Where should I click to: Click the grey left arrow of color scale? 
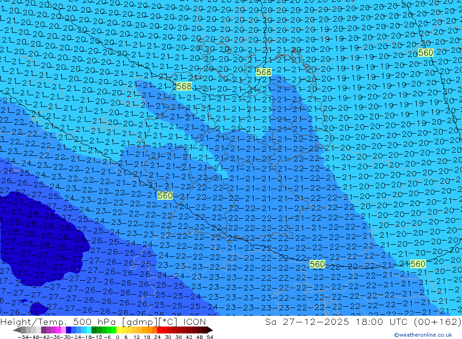pyautogui.click(x=17, y=330)
